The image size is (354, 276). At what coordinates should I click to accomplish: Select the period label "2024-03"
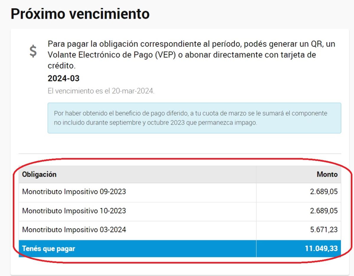tap(64, 79)
